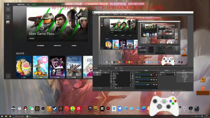The width and height of the screenshot is (210, 118).
Task: Unmute the red muted Mic/Aux speaker icon
Action: (154, 75)
